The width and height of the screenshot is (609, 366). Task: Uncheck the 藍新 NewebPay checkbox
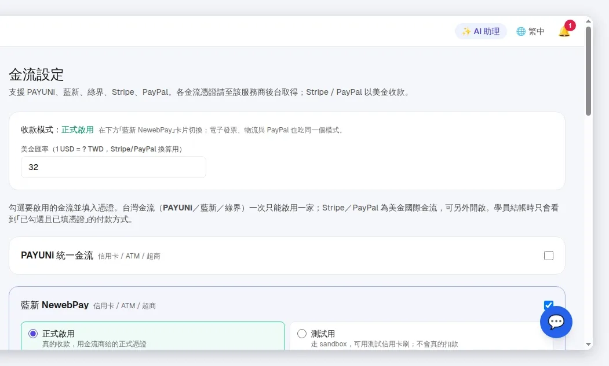click(x=548, y=305)
